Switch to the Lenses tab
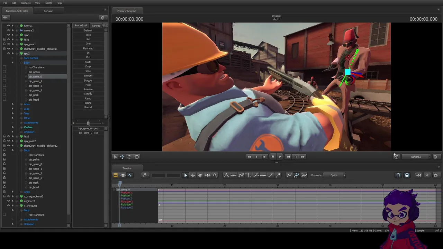Viewport: 443px width, 249px height. coord(96,26)
